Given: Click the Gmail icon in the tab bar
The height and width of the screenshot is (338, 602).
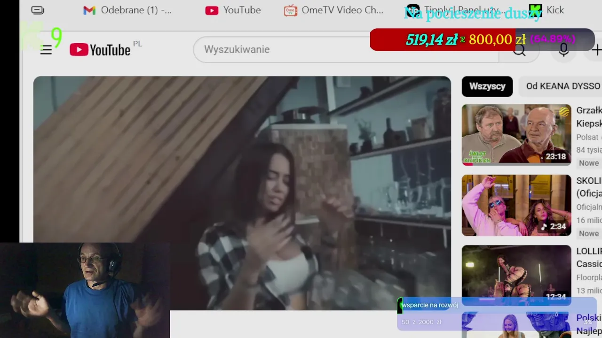Looking at the screenshot, I should [89, 10].
